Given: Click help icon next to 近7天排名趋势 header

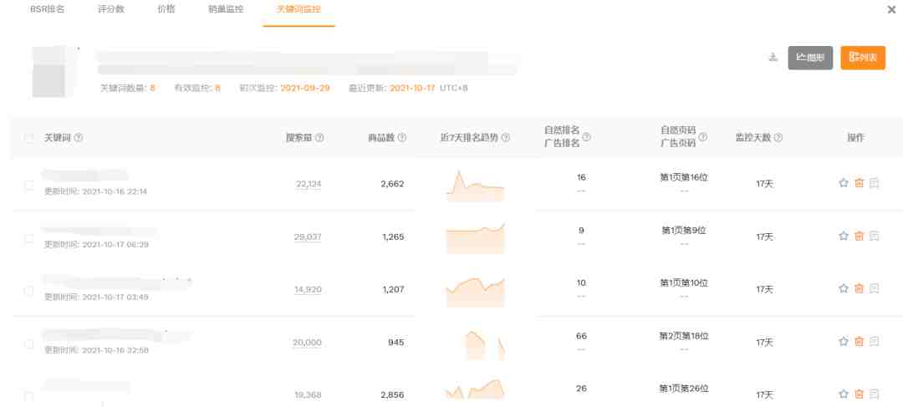Looking at the screenshot, I should 506,138.
